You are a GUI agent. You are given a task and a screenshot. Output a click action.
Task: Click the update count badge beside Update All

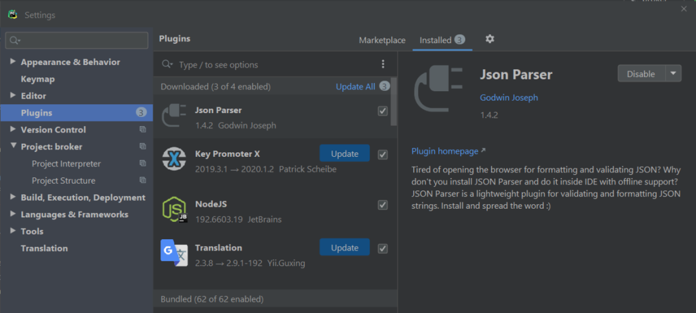pyautogui.click(x=384, y=86)
